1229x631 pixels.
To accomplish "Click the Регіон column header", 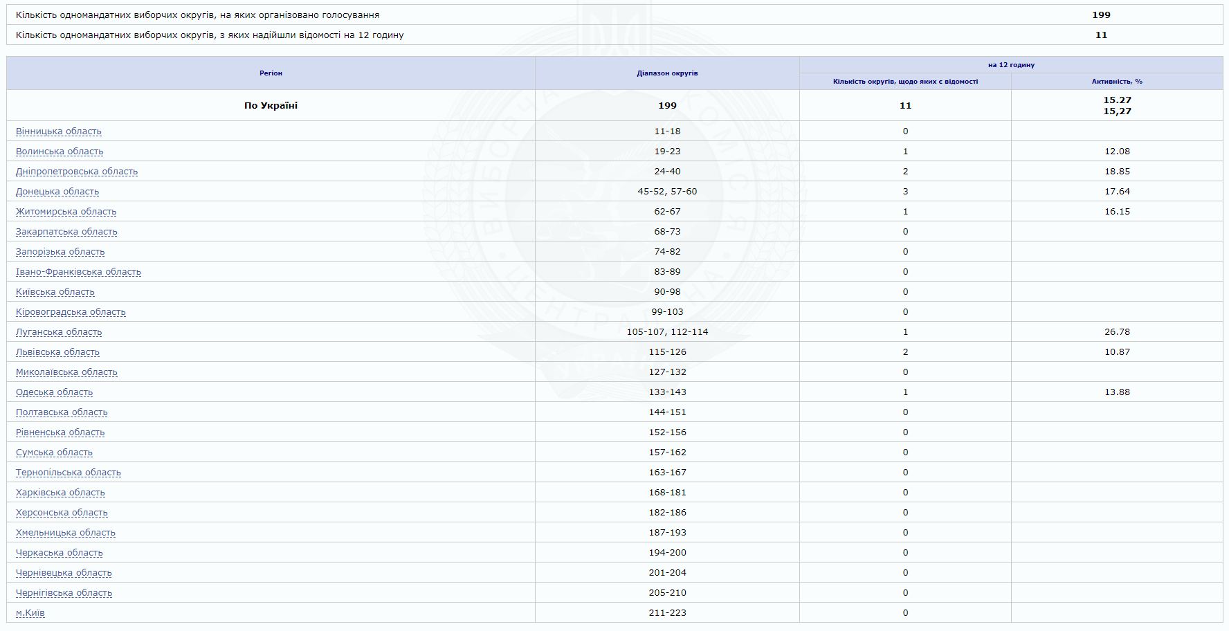I will click(x=271, y=71).
